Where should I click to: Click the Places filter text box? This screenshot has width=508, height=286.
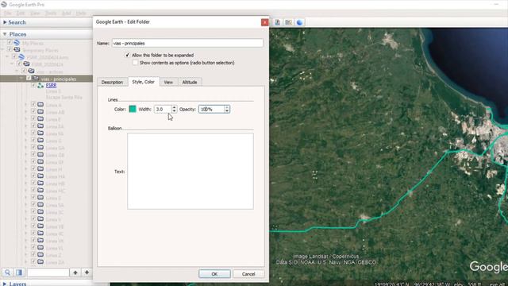coord(48,272)
